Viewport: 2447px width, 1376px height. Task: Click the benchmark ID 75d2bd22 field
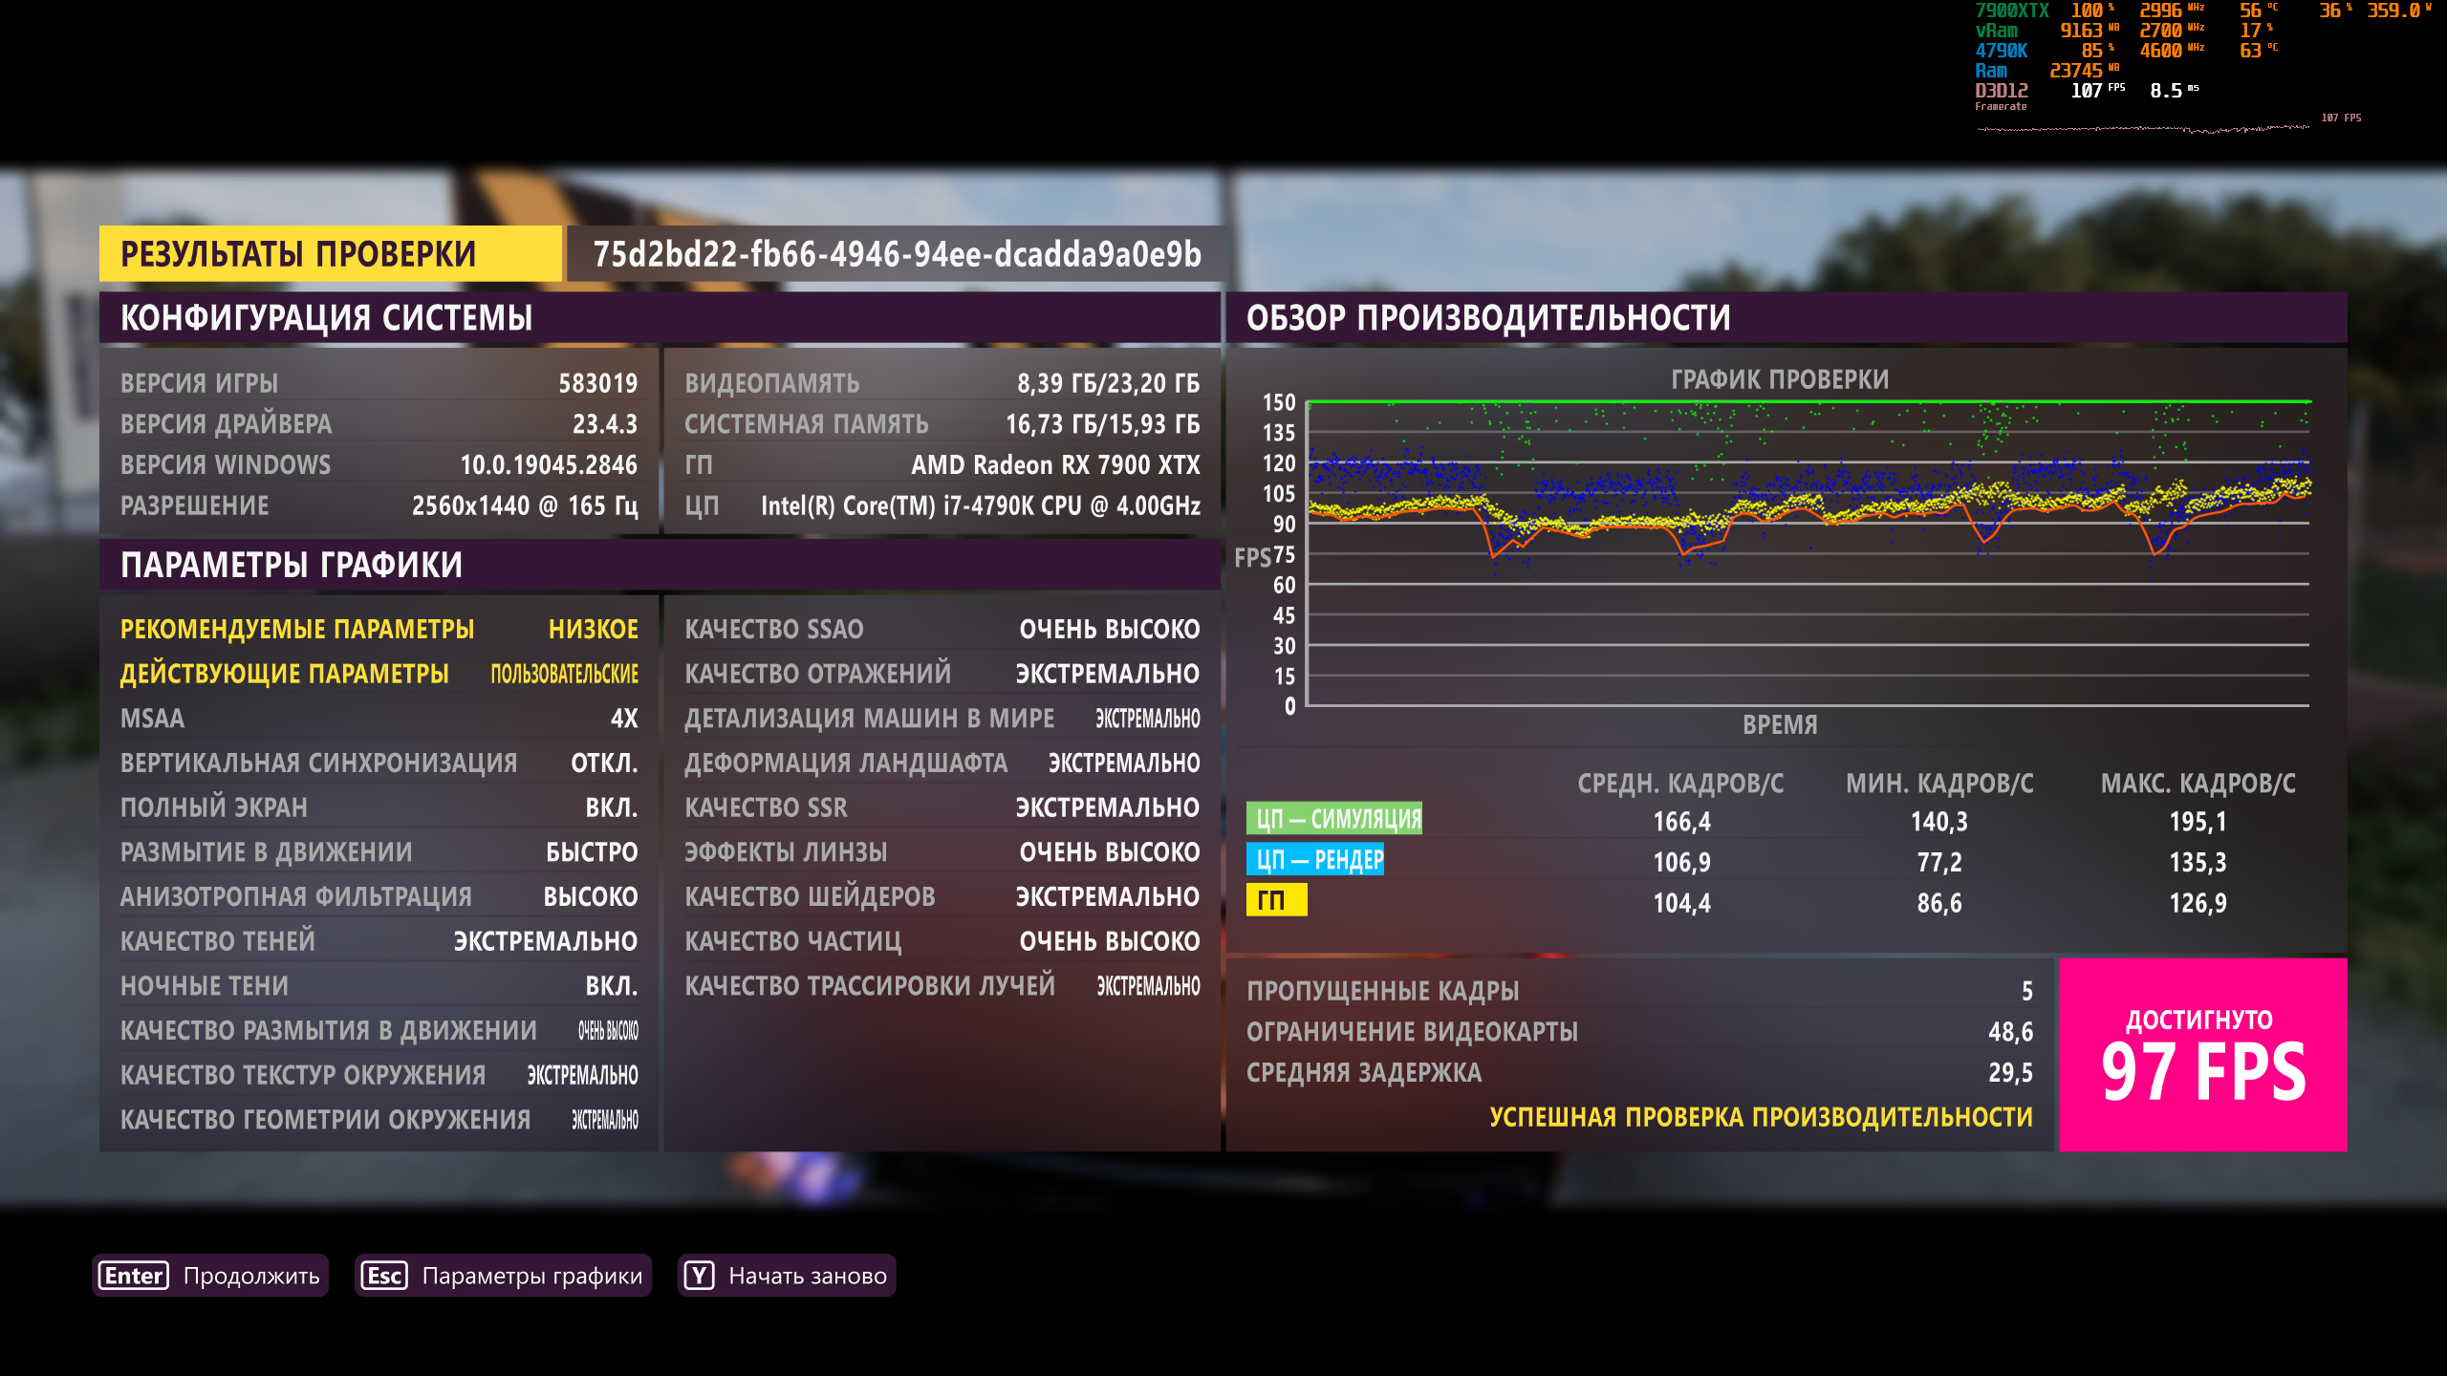pos(896,254)
